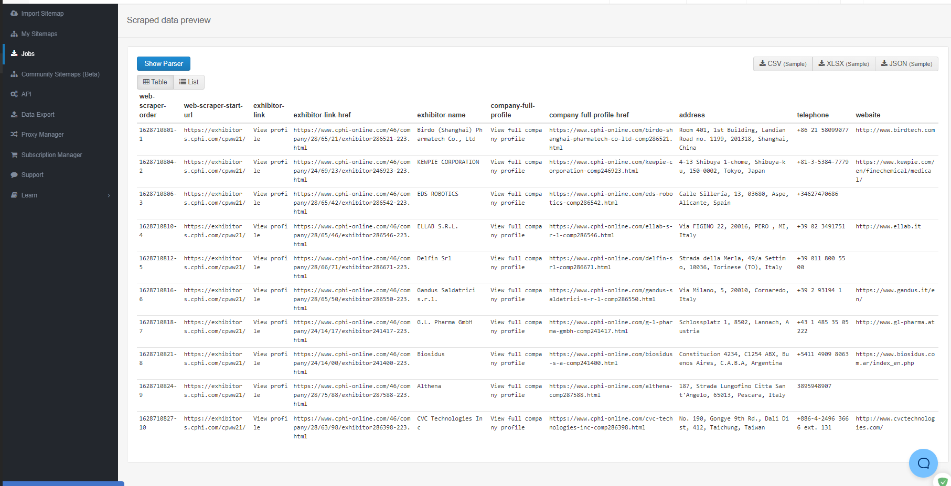Click the API gears icon
Viewport: 951px width, 486px height.
coord(14,94)
